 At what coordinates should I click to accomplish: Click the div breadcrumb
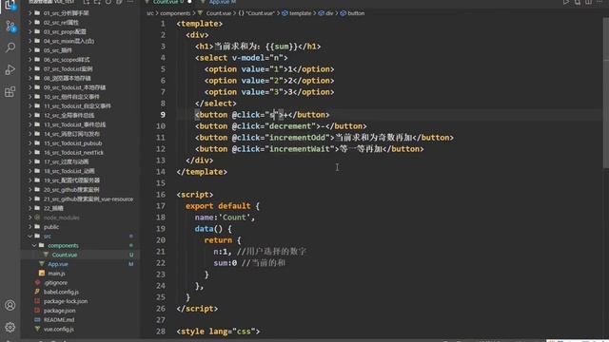click(329, 13)
